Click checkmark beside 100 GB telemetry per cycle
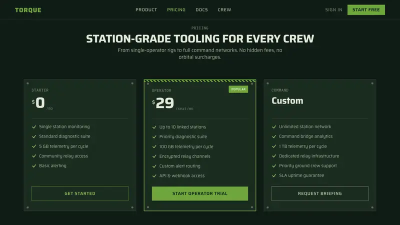Viewport: 400px width, 225px height. pos(154,146)
